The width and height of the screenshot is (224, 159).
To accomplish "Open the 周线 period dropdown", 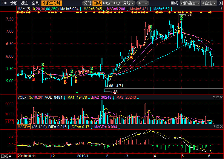I will click(x=128, y=3).
